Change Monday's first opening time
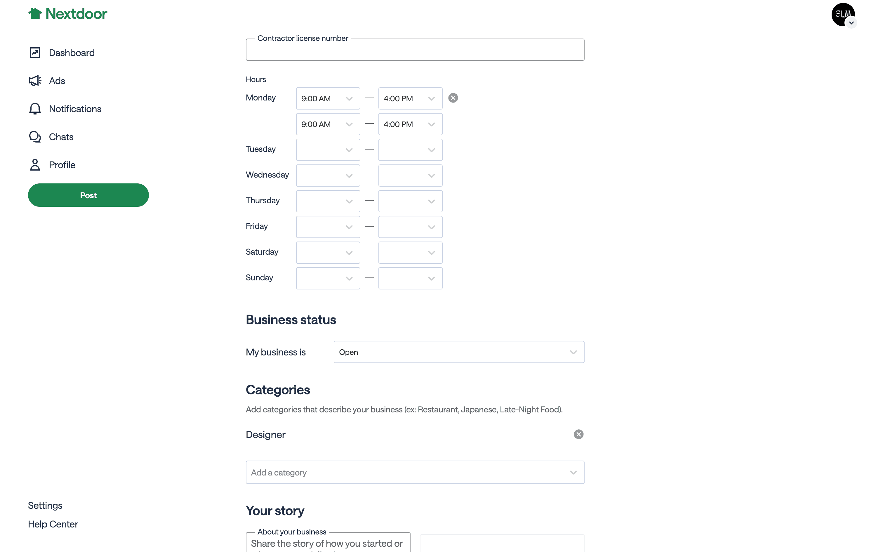This screenshot has height=552, width=883. point(328,99)
